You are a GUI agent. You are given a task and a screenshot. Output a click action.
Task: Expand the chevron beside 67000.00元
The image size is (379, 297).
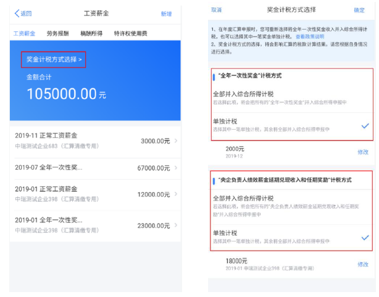coord(176,167)
